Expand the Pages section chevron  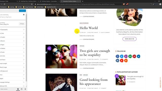tap(24, 45)
